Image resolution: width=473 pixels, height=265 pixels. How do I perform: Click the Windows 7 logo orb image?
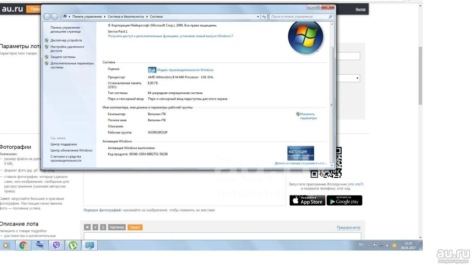[305, 37]
